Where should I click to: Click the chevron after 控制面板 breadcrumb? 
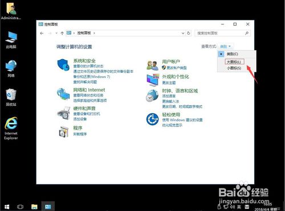pyautogui.click(x=94, y=33)
